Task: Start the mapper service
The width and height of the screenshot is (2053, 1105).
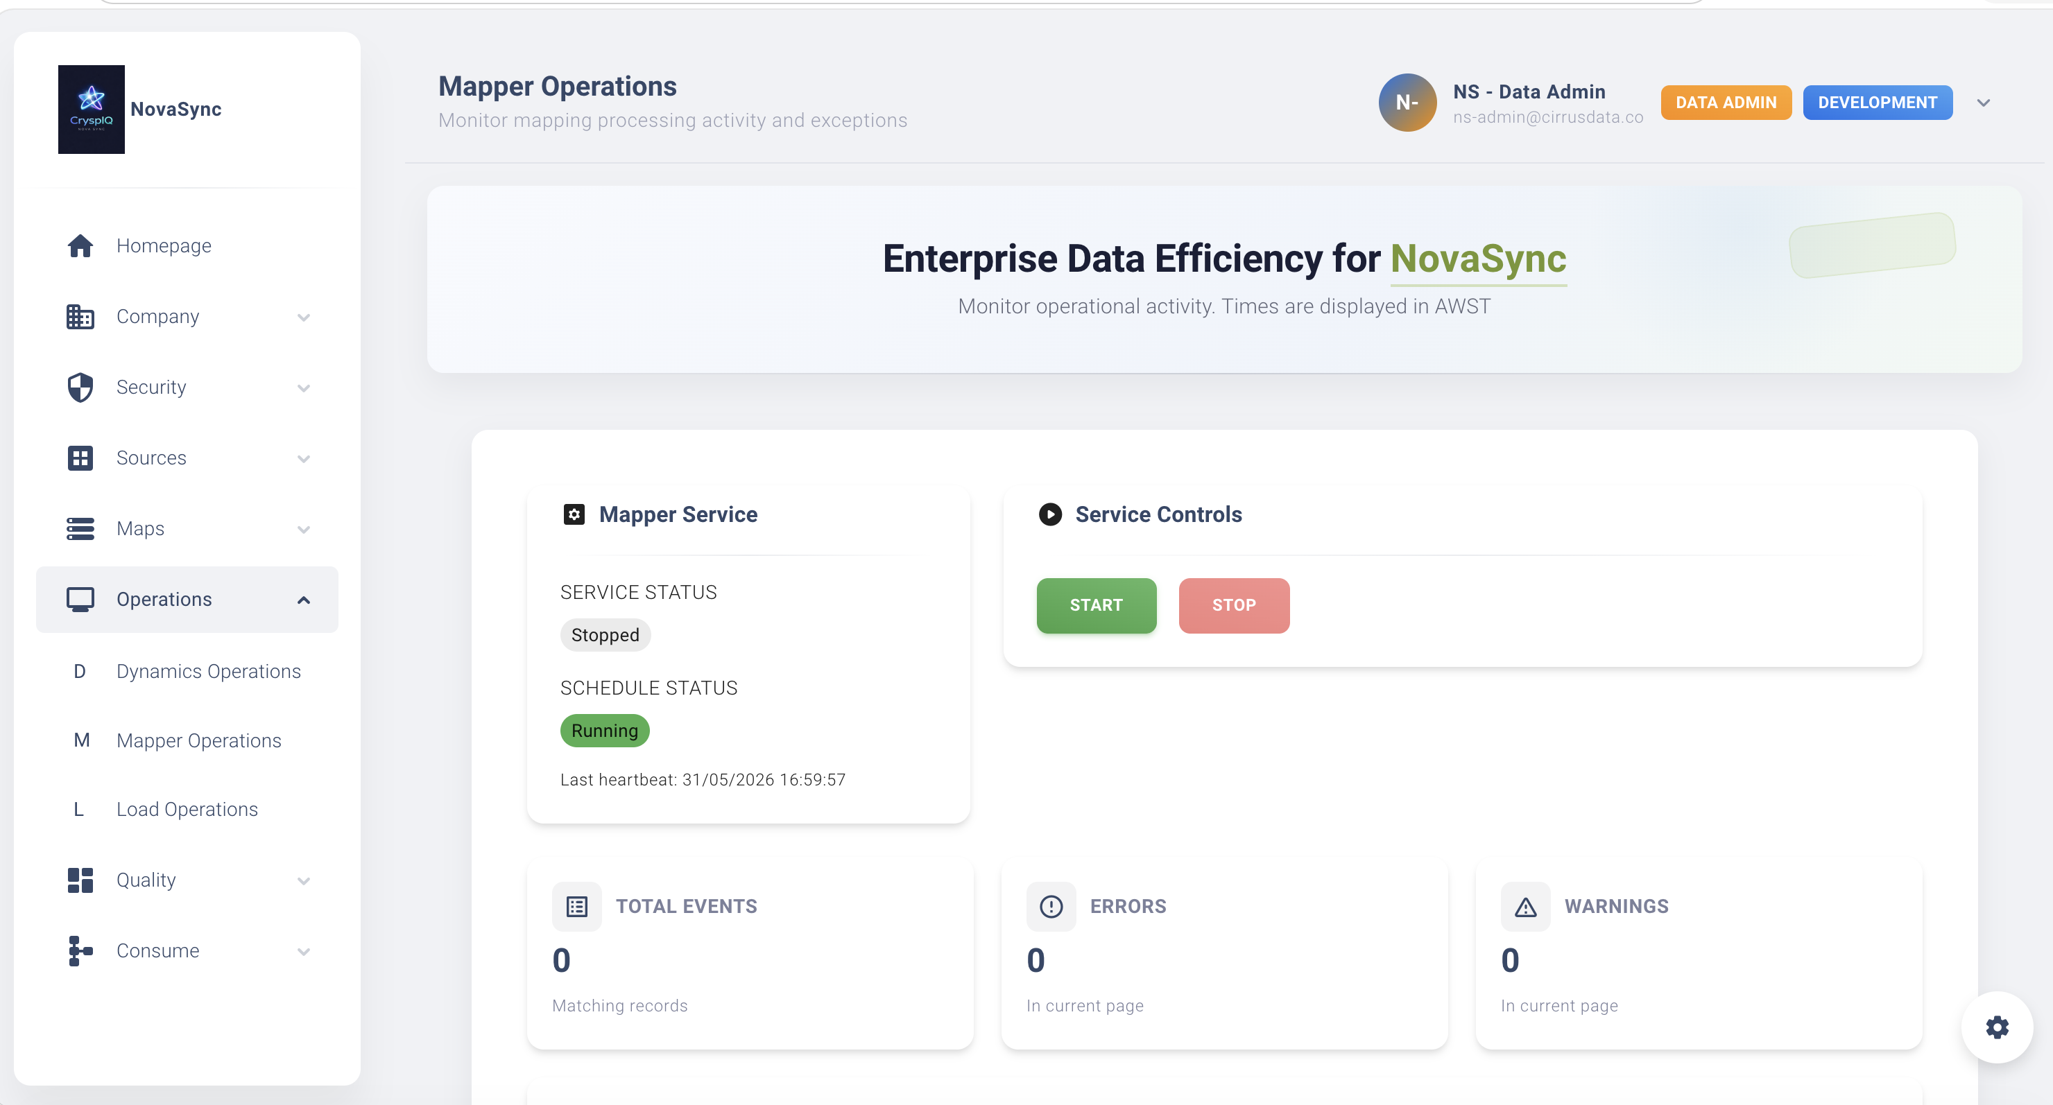Action: [1096, 605]
